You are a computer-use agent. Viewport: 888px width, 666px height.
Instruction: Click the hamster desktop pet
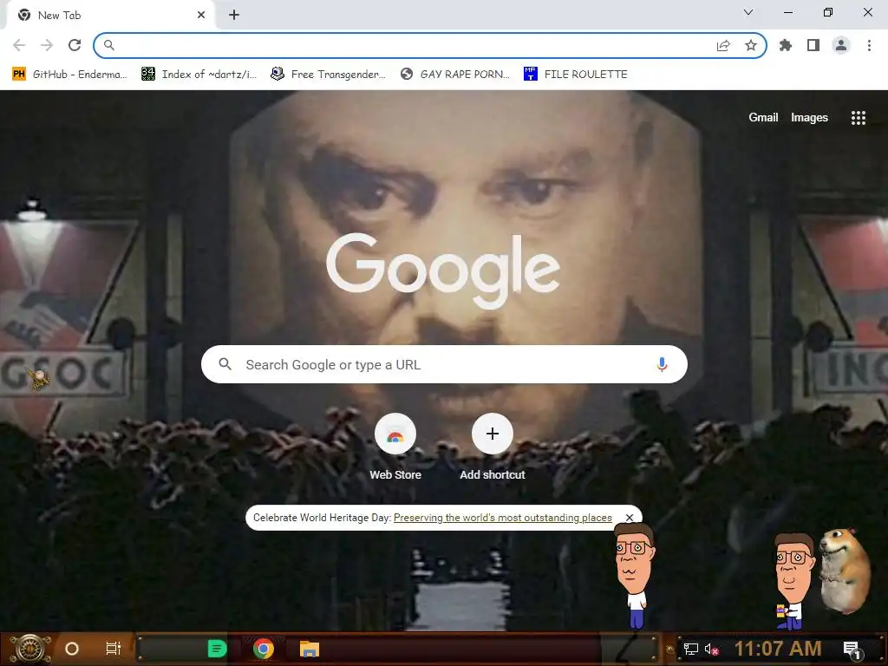click(x=846, y=571)
